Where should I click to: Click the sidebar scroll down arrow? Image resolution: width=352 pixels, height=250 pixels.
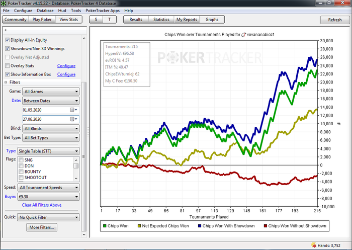(x=84, y=235)
